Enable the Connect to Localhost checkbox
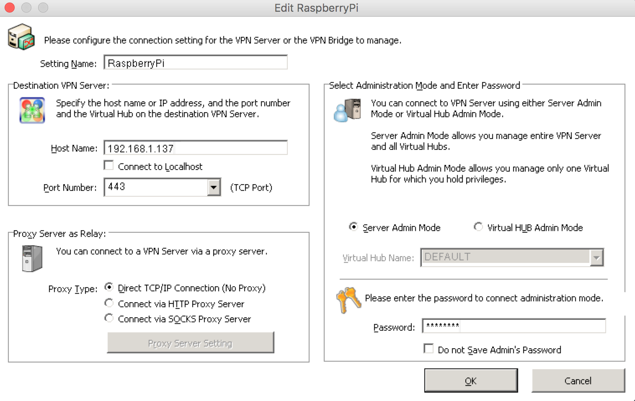Image resolution: width=635 pixels, height=401 pixels. (108, 165)
